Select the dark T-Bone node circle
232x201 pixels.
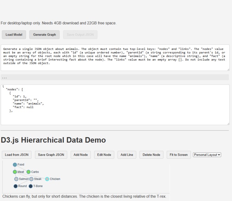[x=31, y=186]
